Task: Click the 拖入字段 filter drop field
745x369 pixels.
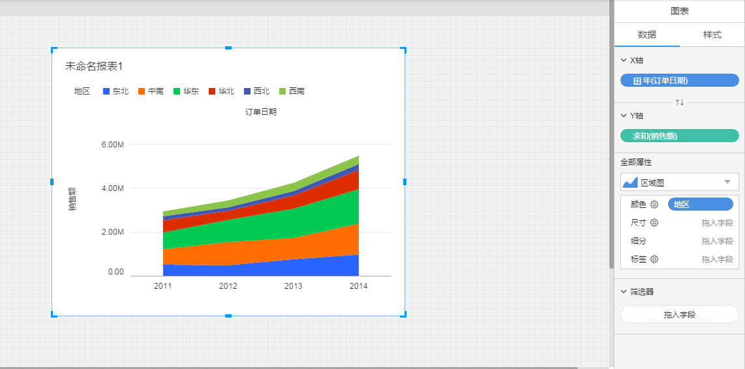Action: 679,314
